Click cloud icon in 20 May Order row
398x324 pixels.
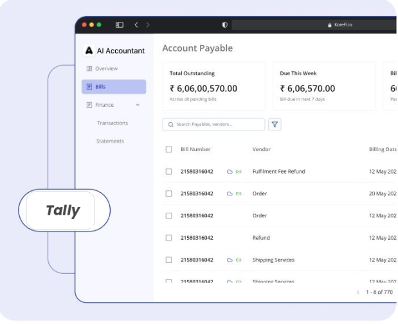tap(230, 194)
